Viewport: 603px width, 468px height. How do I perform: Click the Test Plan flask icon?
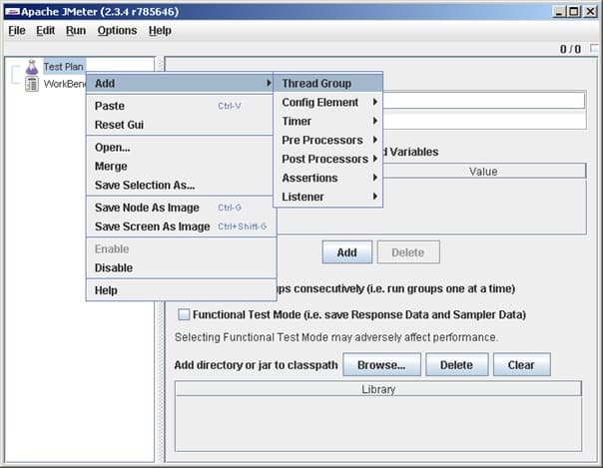(x=32, y=67)
